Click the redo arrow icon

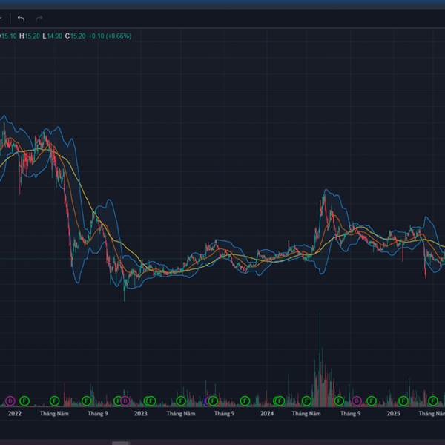pos(39,18)
